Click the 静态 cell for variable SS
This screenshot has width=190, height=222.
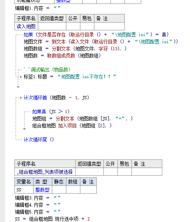coord(59,190)
